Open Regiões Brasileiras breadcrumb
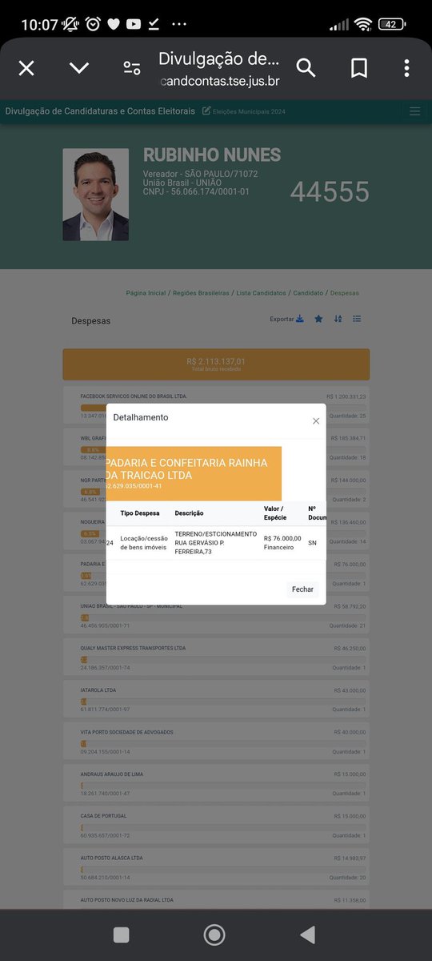Viewport: 432px width, 961px height. click(201, 293)
